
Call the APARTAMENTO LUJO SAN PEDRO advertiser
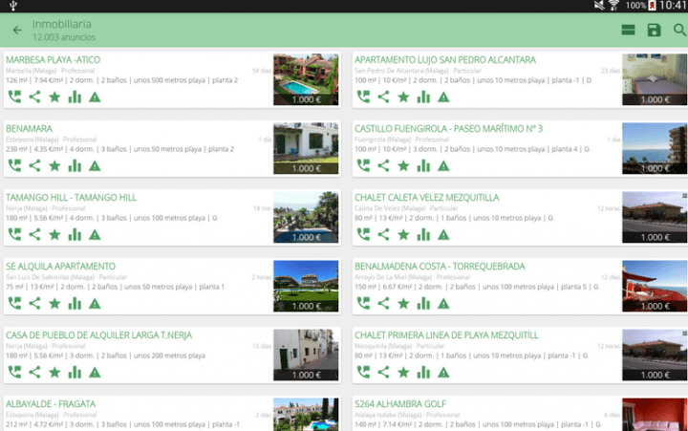[x=363, y=97]
